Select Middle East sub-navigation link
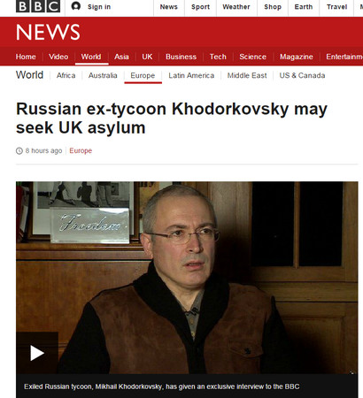The width and height of the screenshot is (363, 398). click(x=247, y=75)
